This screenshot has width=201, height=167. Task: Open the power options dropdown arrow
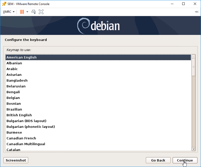(x=27, y=12)
